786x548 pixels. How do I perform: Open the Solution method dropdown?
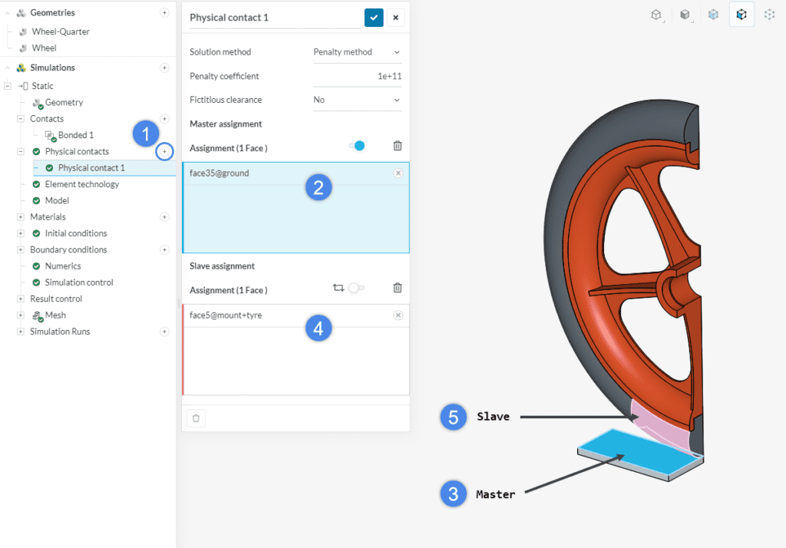pos(357,52)
